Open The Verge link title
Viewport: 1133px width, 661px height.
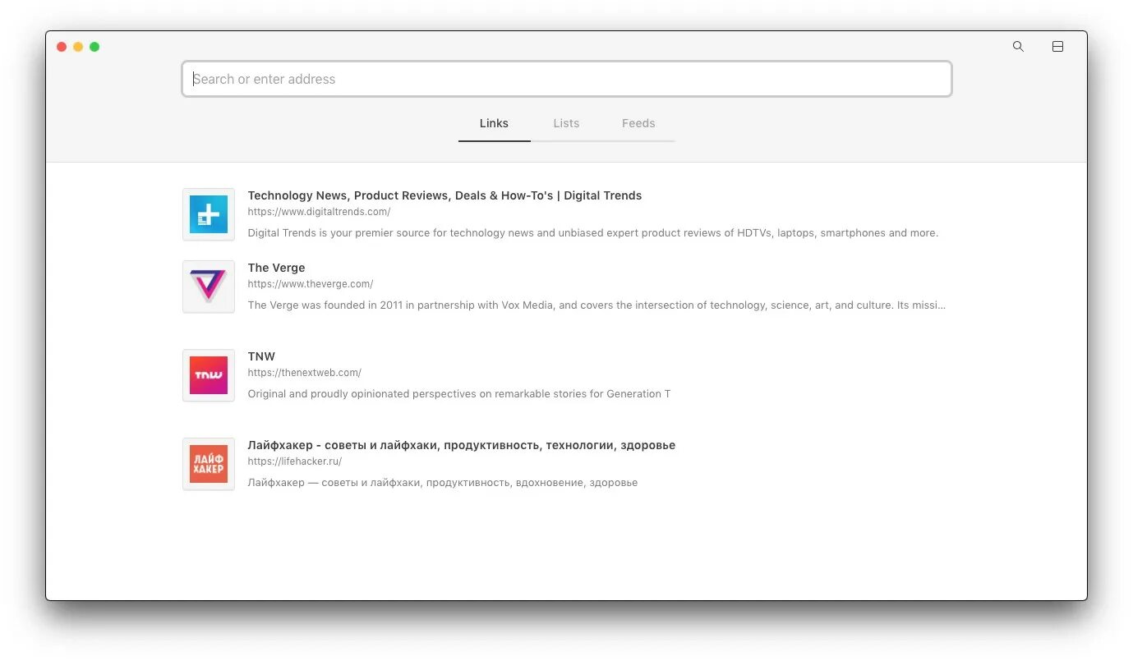point(276,268)
